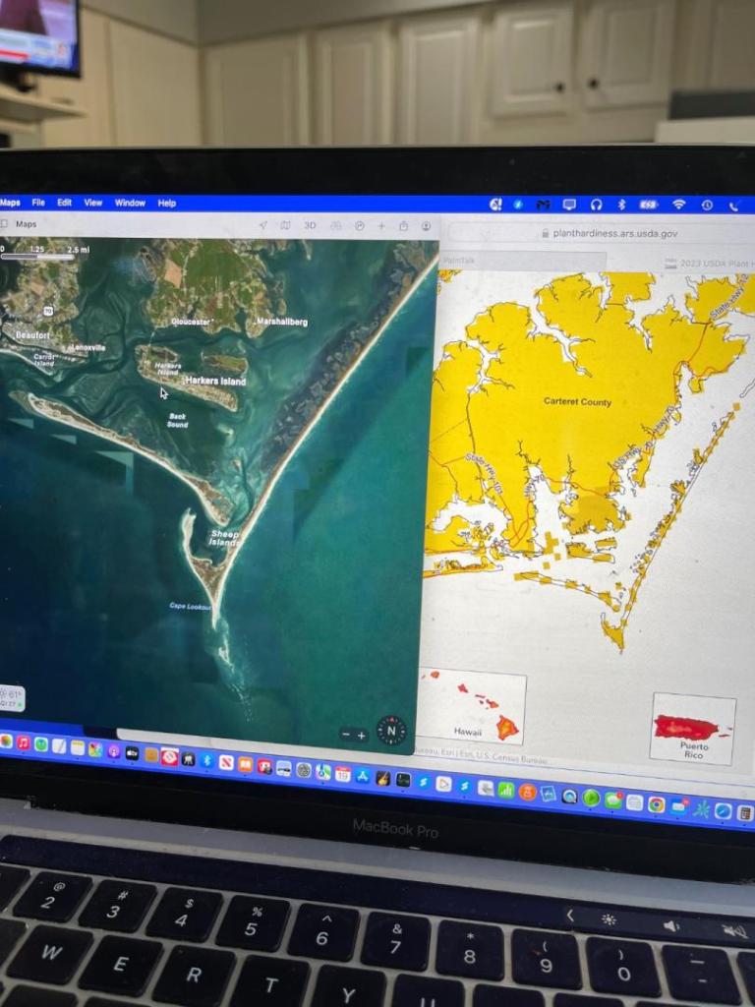Open the File menu

click(x=38, y=203)
